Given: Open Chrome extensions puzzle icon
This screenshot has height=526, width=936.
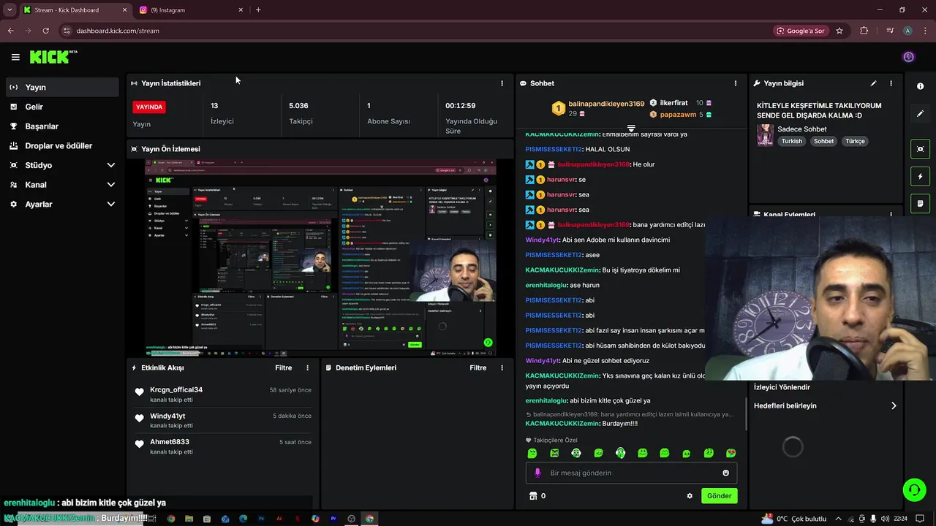Looking at the screenshot, I should coord(864,31).
